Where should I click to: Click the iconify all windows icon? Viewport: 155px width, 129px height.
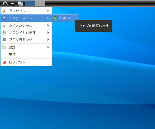coord(20,3)
